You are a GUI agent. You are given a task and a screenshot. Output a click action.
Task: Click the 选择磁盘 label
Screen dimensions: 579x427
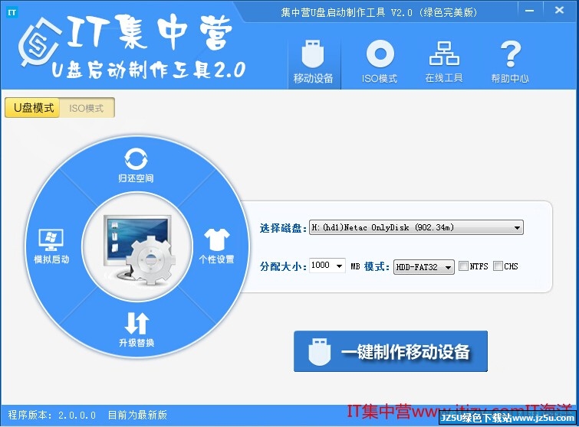pyautogui.click(x=283, y=228)
